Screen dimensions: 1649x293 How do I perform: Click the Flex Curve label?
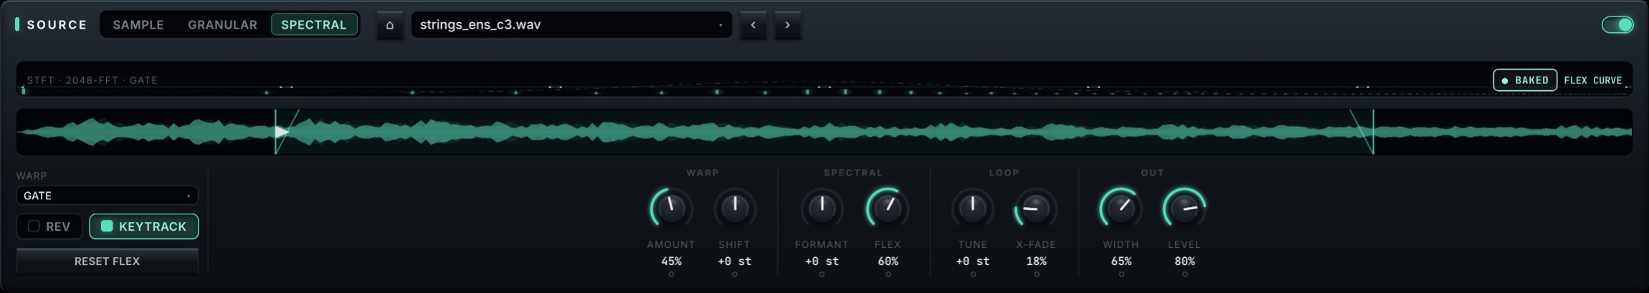[x=1593, y=80]
